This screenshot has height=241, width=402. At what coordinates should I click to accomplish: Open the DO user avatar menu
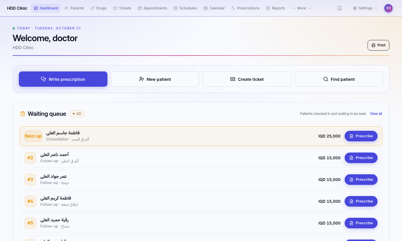[x=388, y=8]
